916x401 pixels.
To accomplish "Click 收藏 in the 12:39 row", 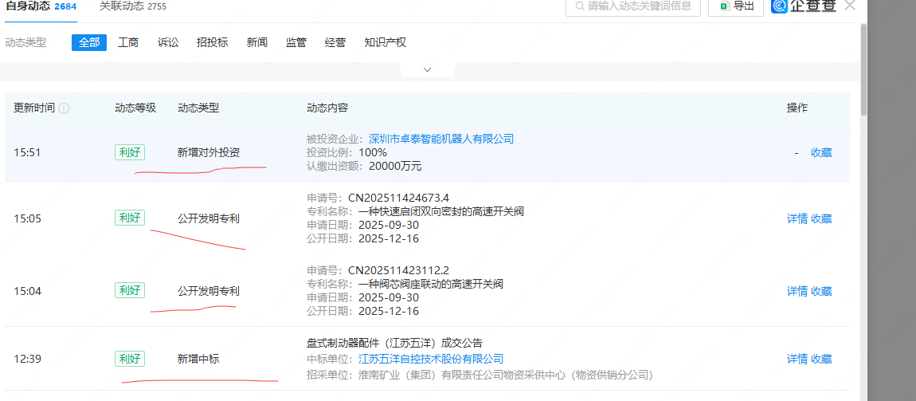I will 821,359.
